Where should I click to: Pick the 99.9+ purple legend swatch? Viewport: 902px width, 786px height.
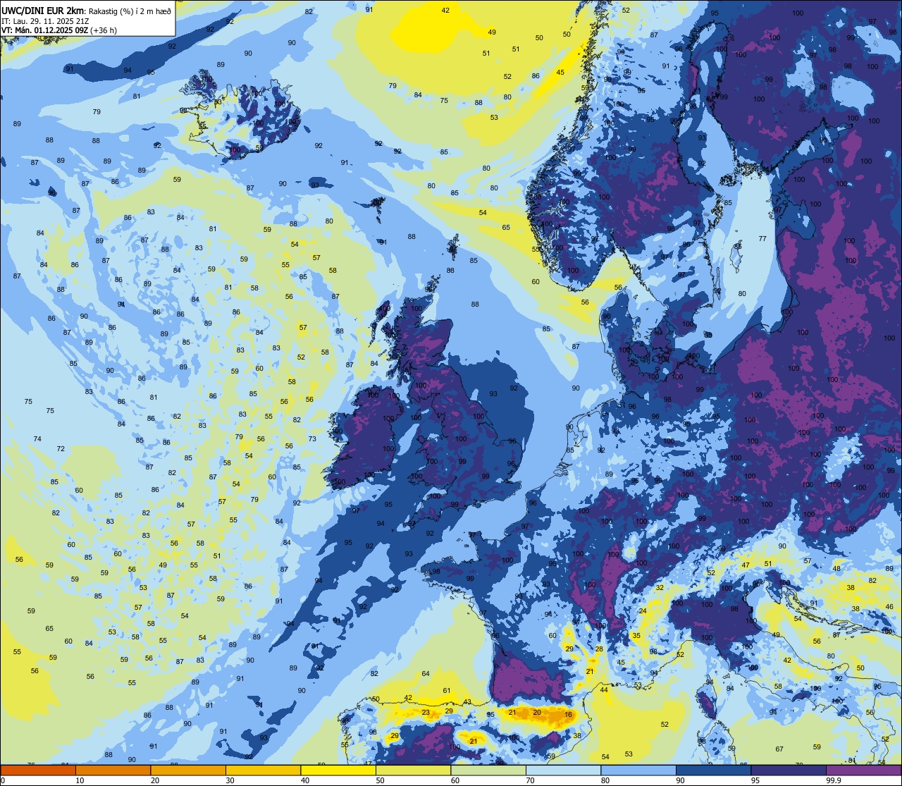[x=863, y=770]
